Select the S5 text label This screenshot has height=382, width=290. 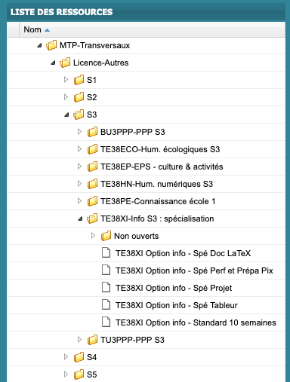click(92, 374)
